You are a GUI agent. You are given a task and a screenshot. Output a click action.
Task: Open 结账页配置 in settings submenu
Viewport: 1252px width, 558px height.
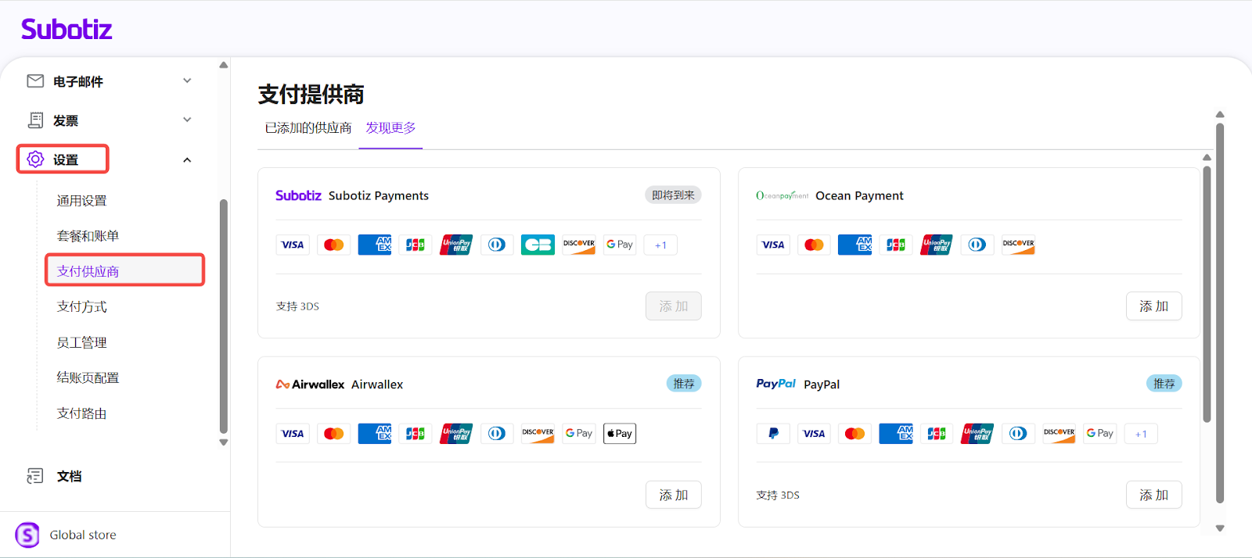(88, 378)
